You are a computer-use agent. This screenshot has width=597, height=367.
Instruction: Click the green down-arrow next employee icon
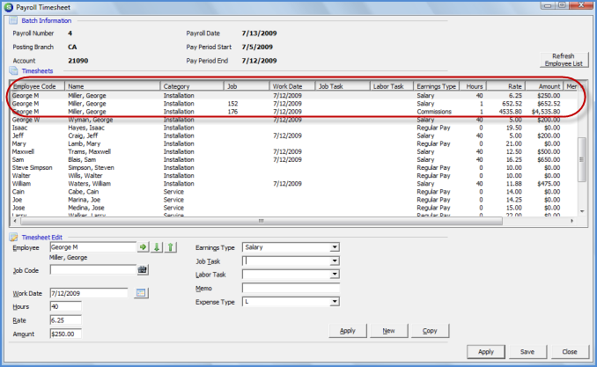157,248
